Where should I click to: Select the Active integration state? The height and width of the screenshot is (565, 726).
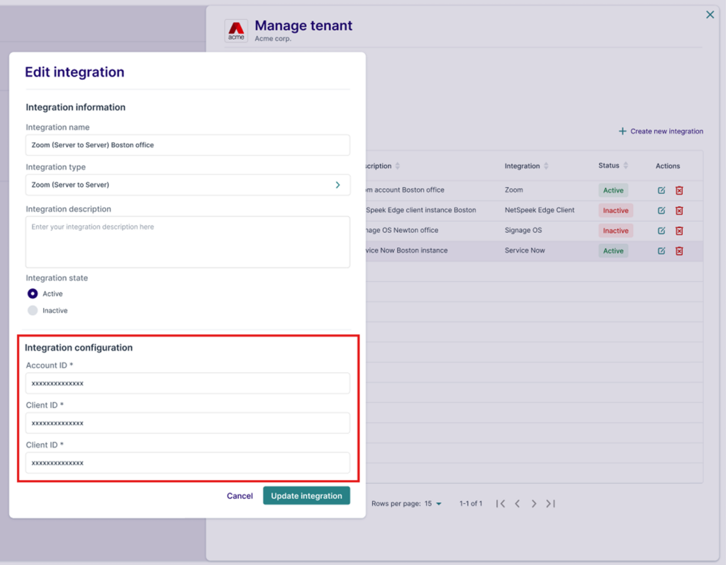point(33,294)
